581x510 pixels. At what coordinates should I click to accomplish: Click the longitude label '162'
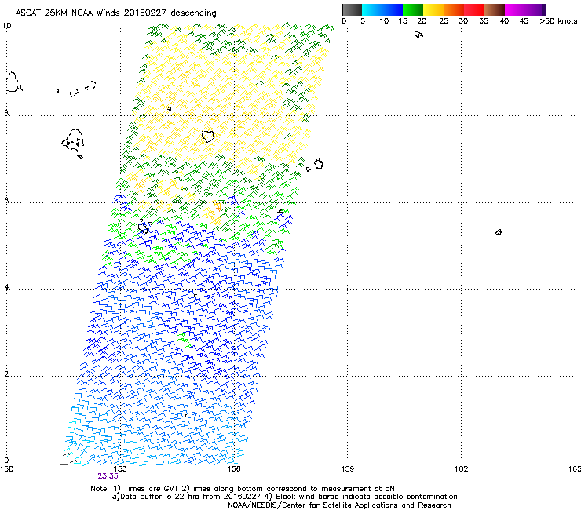pyautogui.click(x=461, y=469)
